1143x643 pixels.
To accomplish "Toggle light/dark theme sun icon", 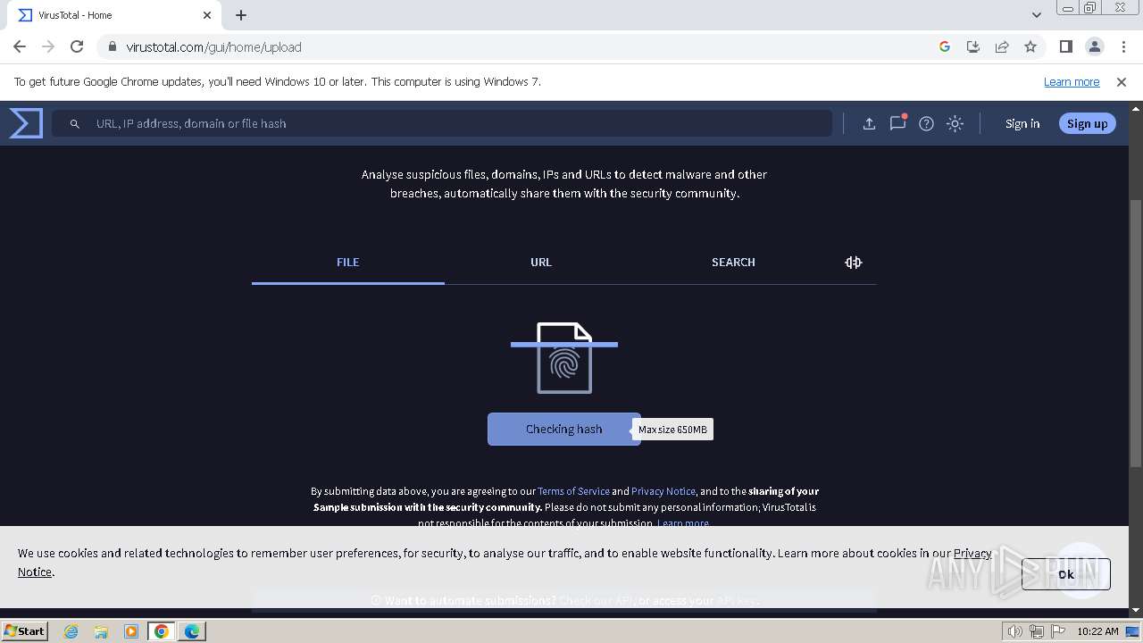I will pos(955,124).
